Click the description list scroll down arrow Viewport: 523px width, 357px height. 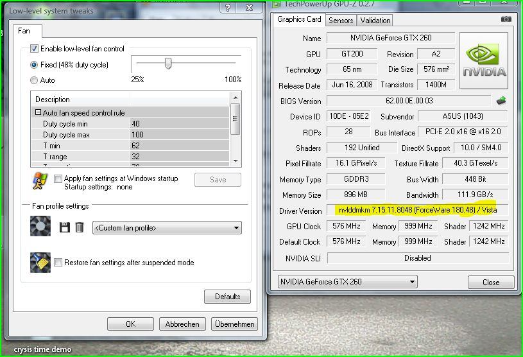click(236, 161)
